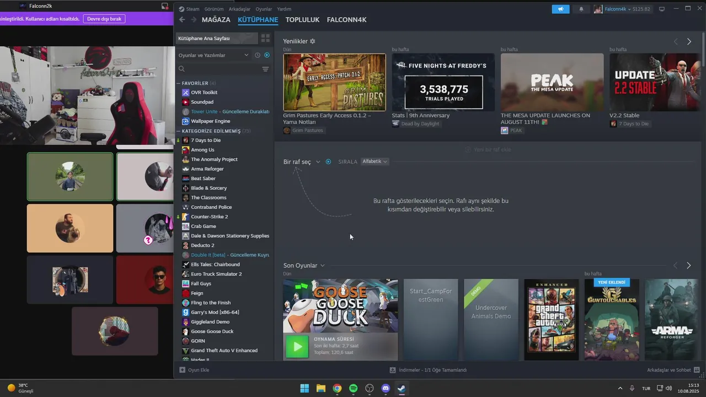
Task: Open advanced filter options beside the search box
Action: pyautogui.click(x=265, y=69)
